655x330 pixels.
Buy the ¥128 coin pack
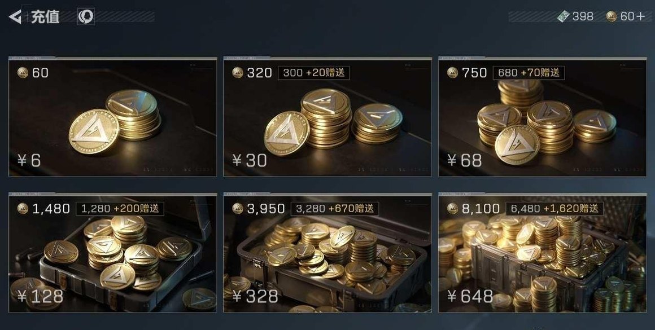[x=41, y=296]
